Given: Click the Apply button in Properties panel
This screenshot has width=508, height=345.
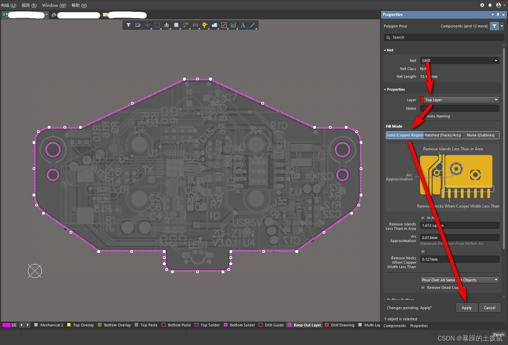Looking at the screenshot, I should (467, 307).
